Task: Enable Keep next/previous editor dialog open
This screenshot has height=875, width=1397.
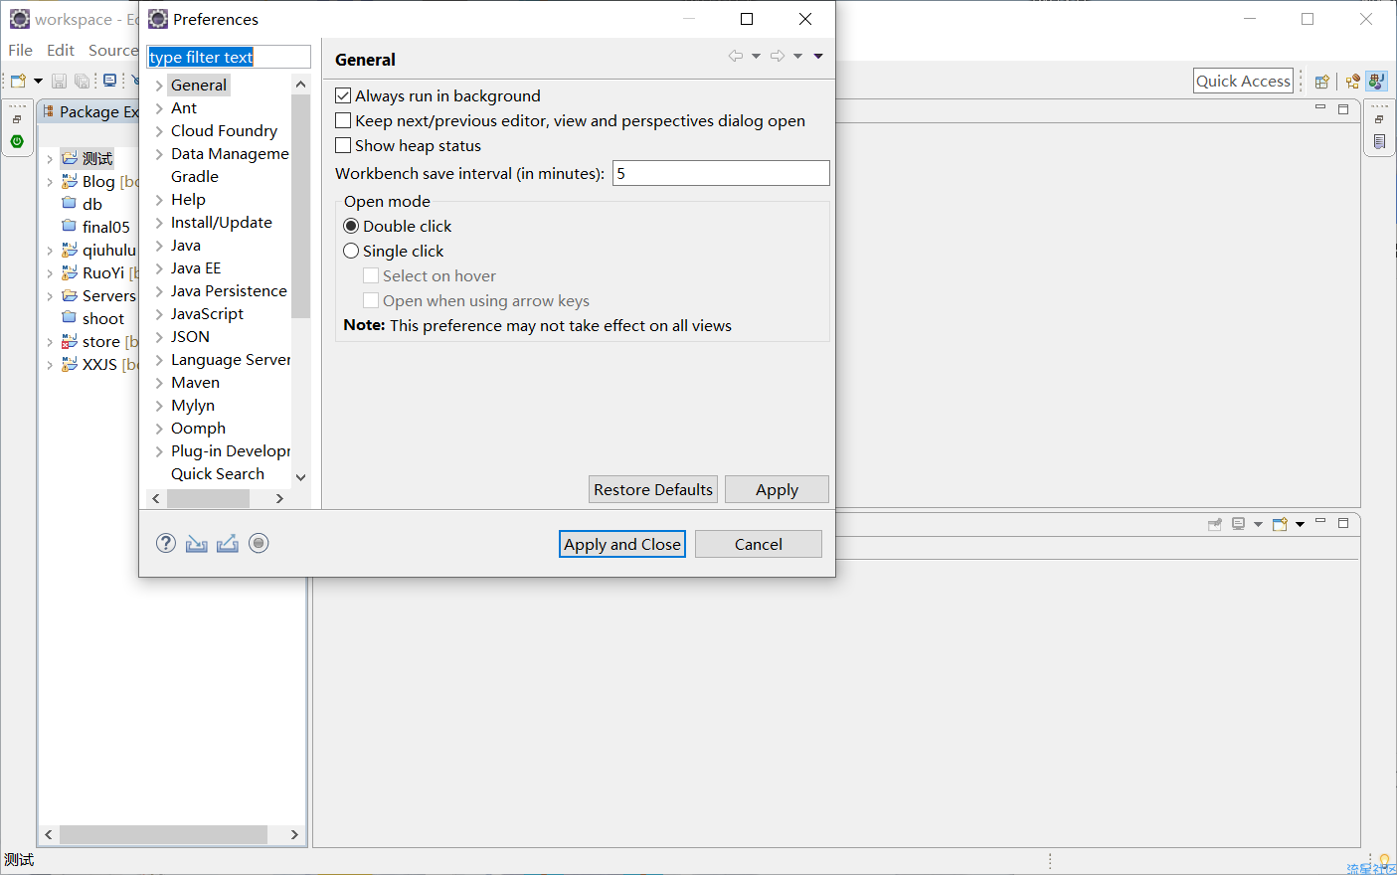Action: tap(343, 120)
